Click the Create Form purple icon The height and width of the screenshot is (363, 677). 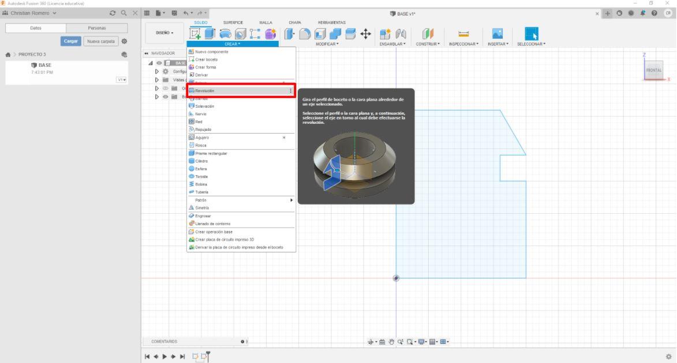pos(270,33)
